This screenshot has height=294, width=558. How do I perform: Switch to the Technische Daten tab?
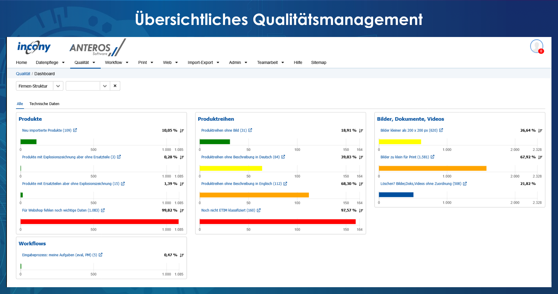tap(44, 104)
